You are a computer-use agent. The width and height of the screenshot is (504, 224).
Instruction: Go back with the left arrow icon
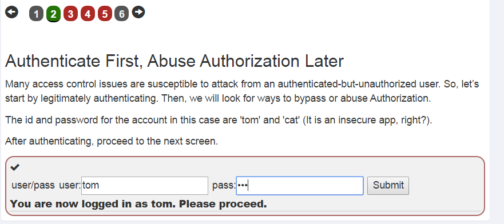tap(11, 13)
